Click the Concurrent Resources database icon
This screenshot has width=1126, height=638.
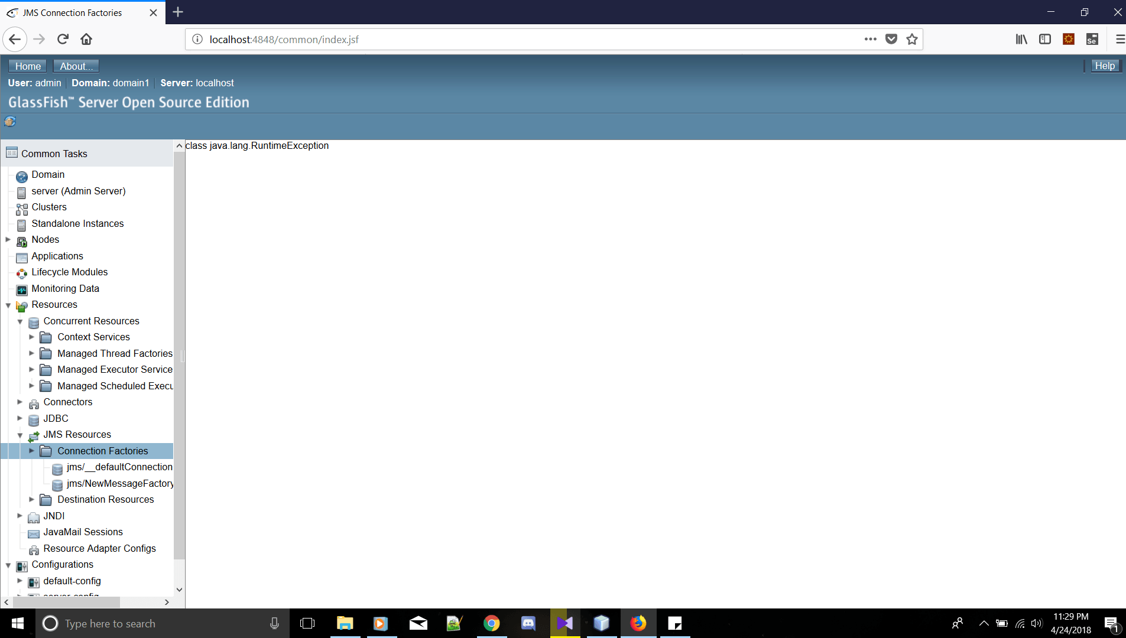pyautogui.click(x=34, y=323)
